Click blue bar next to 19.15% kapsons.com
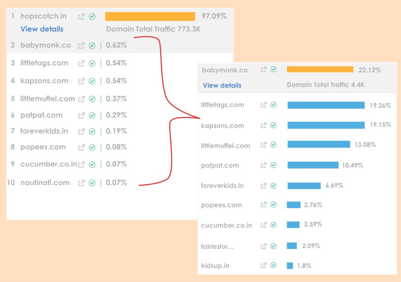The height and width of the screenshot is (282, 401). (x=326, y=125)
